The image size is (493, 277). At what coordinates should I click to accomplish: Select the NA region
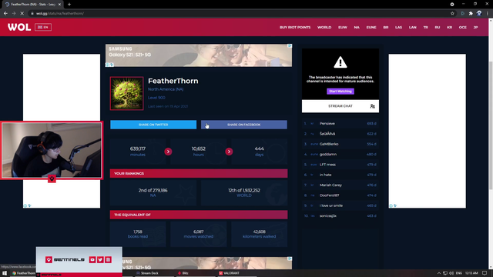click(x=357, y=28)
